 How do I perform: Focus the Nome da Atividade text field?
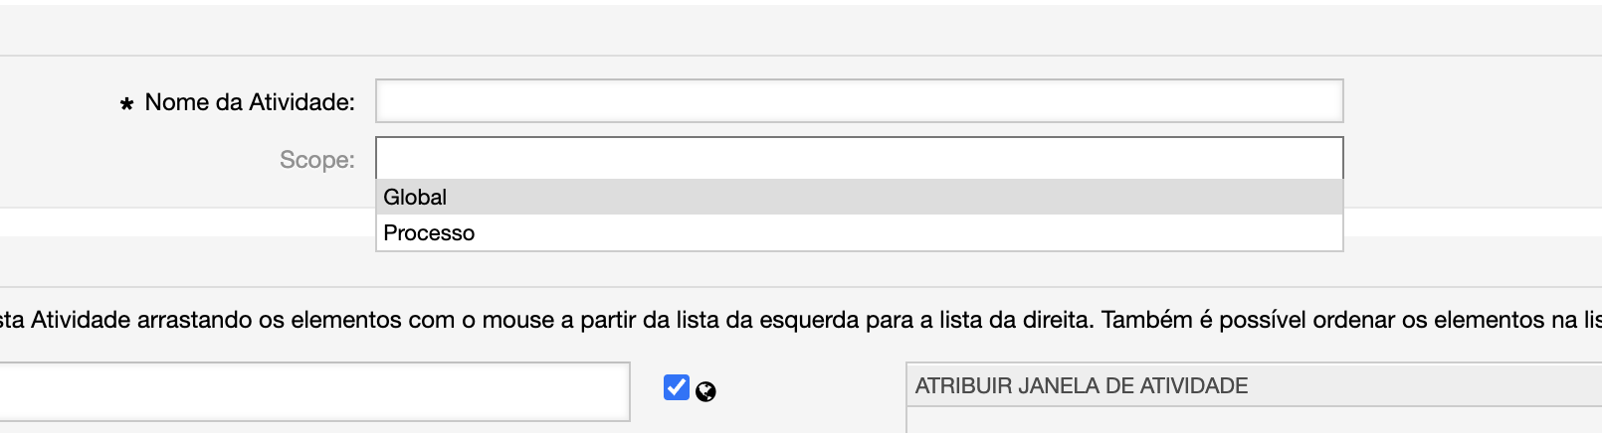859,101
